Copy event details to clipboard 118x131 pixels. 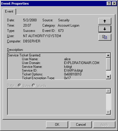pyautogui.click(x=105, y=37)
